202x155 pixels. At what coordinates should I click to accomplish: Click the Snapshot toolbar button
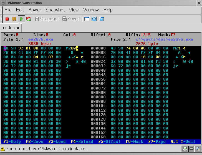(x=47, y=19)
